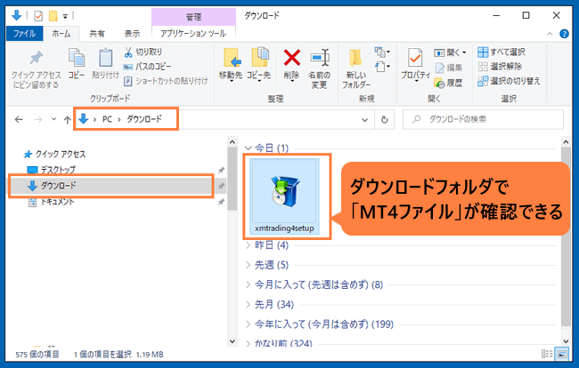The image size is (579, 368).
Task: Expand the Last month (先月) group
Action: (249, 304)
